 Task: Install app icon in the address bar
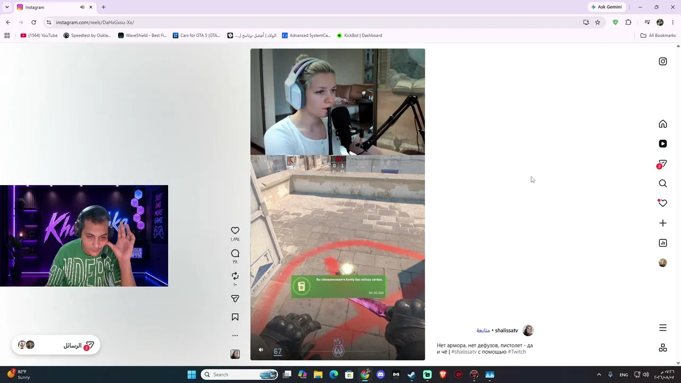point(586,22)
